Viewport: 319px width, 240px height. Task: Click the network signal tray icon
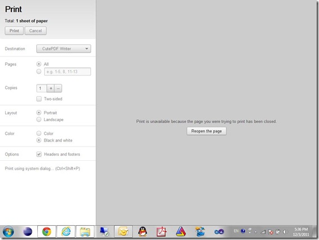coord(263,232)
